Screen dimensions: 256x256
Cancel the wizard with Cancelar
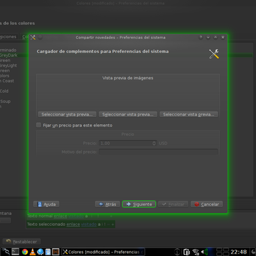pos(207,204)
